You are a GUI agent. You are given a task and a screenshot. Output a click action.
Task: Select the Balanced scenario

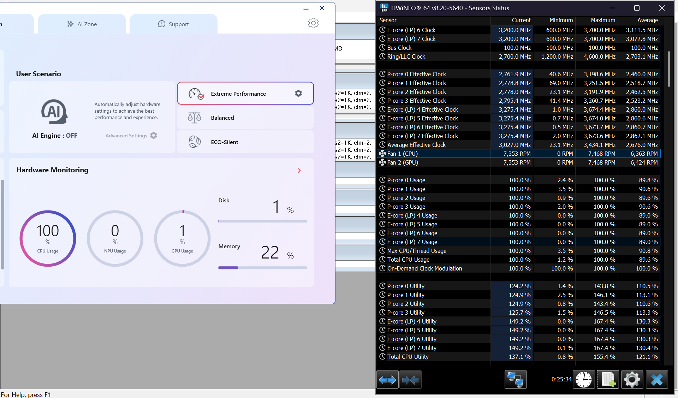(245, 118)
